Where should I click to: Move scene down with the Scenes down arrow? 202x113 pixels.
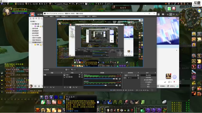tap(54, 87)
